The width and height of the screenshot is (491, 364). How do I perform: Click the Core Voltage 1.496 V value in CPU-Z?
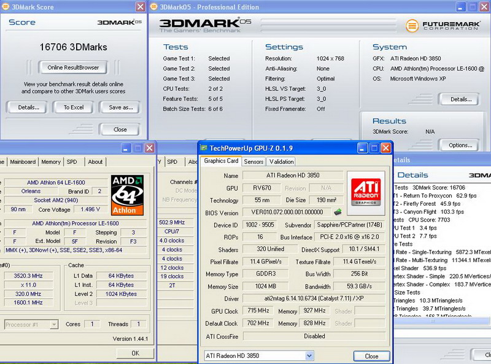90,209
